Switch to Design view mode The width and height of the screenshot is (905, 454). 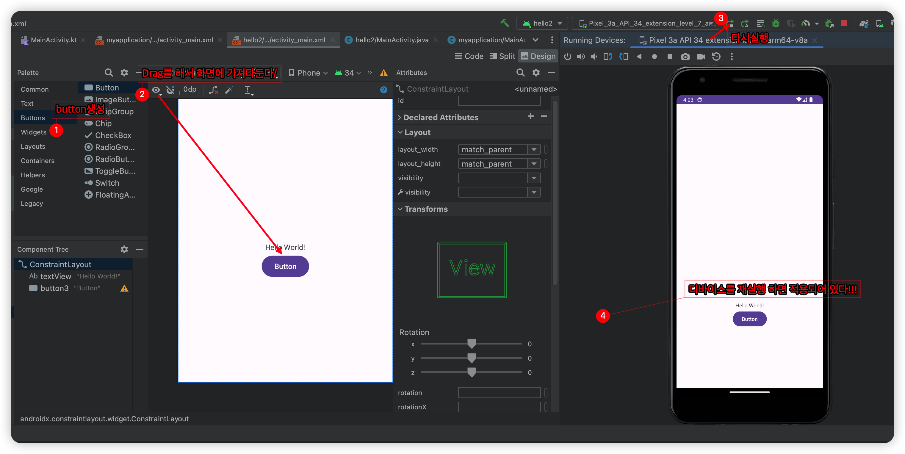click(x=538, y=56)
